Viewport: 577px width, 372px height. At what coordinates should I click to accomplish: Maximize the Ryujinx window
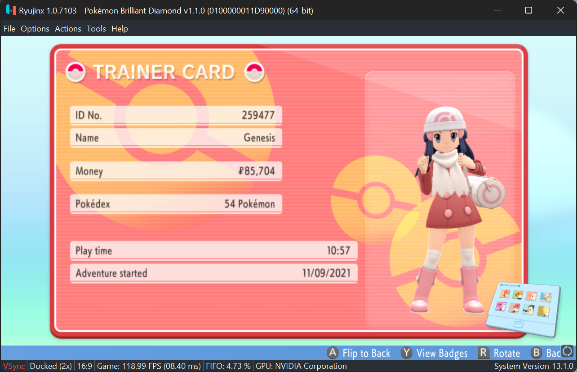point(529,10)
